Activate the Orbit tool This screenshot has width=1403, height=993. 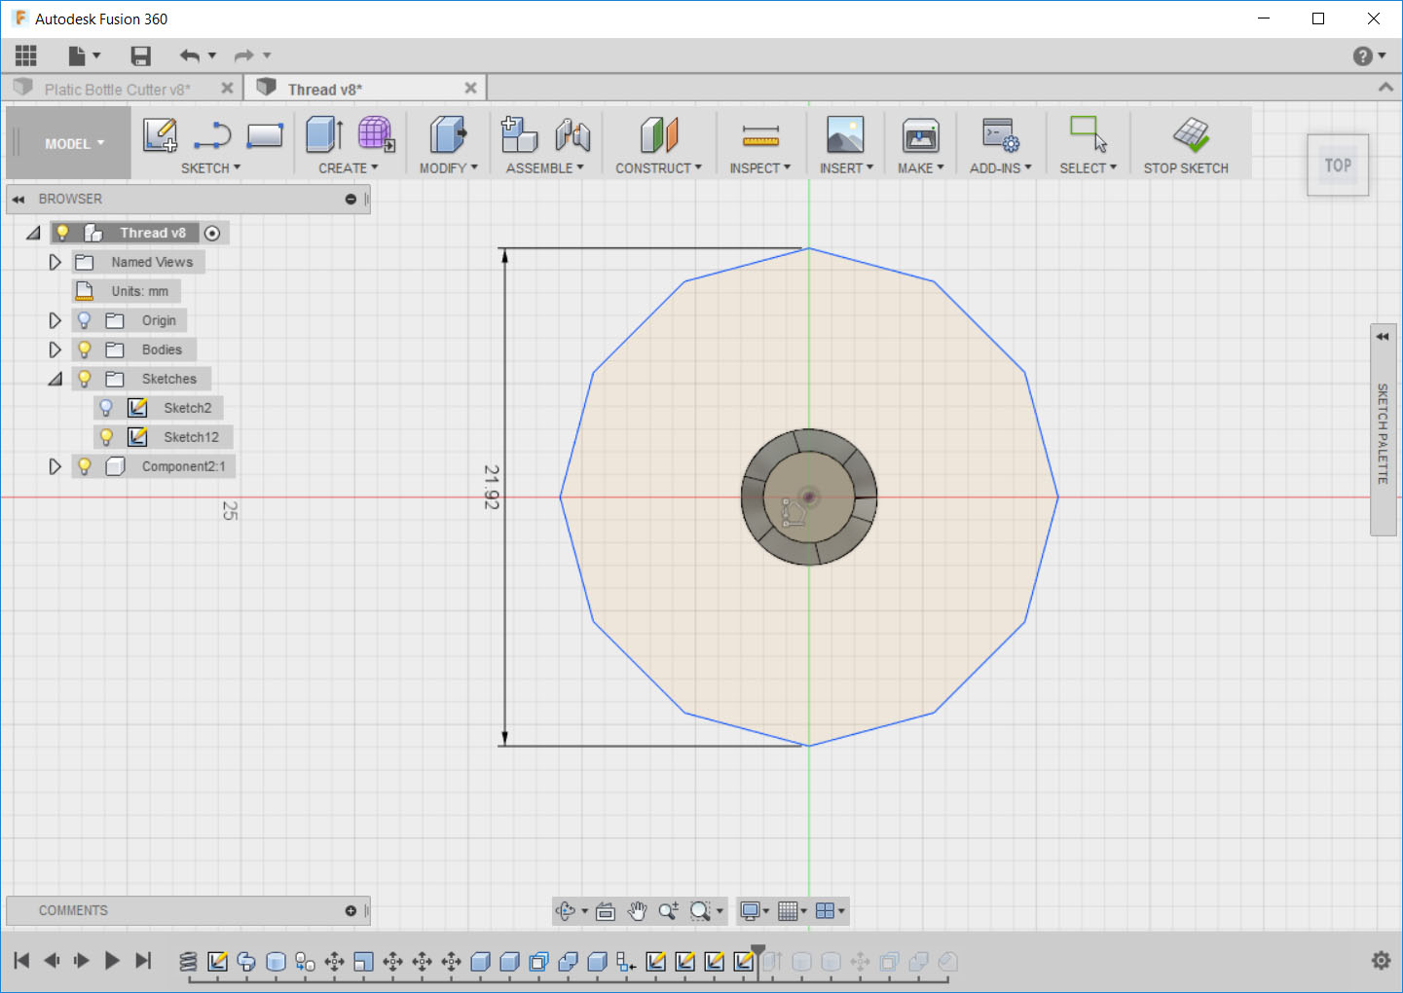[568, 910]
